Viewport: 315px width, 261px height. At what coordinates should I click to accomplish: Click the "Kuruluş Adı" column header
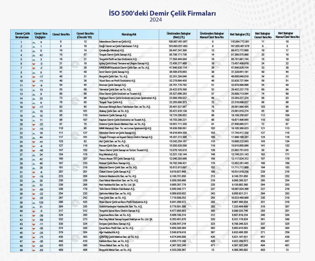pyautogui.click(x=129, y=34)
